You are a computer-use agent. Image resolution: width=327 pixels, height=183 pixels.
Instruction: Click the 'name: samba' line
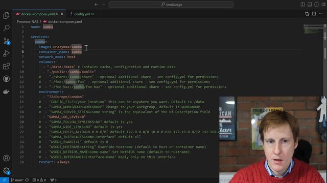(x=42, y=27)
